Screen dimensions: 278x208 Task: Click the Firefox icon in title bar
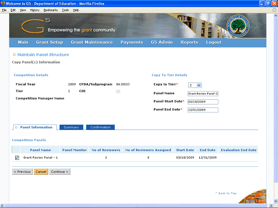(x=3, y=3)
